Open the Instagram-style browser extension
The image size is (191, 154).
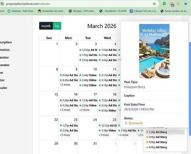[179, 4]
